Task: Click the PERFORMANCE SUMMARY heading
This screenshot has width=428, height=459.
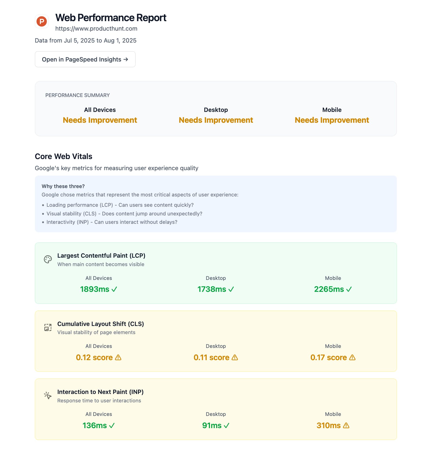Action: click(x=77, y=95)
